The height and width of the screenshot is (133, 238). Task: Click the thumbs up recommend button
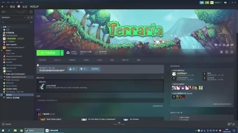pyautogui.click(x=73, y=69)
